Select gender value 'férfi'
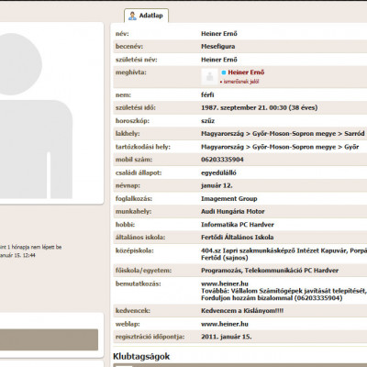The width and height of the screenshot is (367, 367). pos(207,95)
